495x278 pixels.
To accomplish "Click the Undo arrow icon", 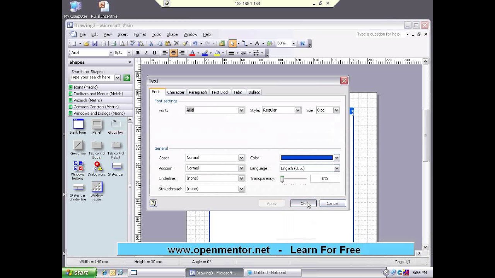I will [195, 44].
